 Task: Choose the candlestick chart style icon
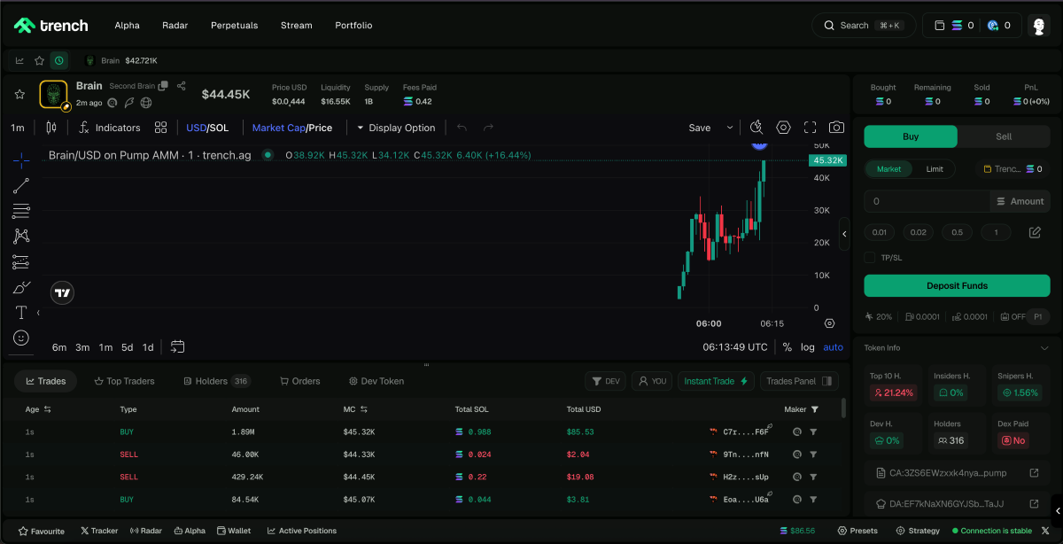[x=51, y=128]
